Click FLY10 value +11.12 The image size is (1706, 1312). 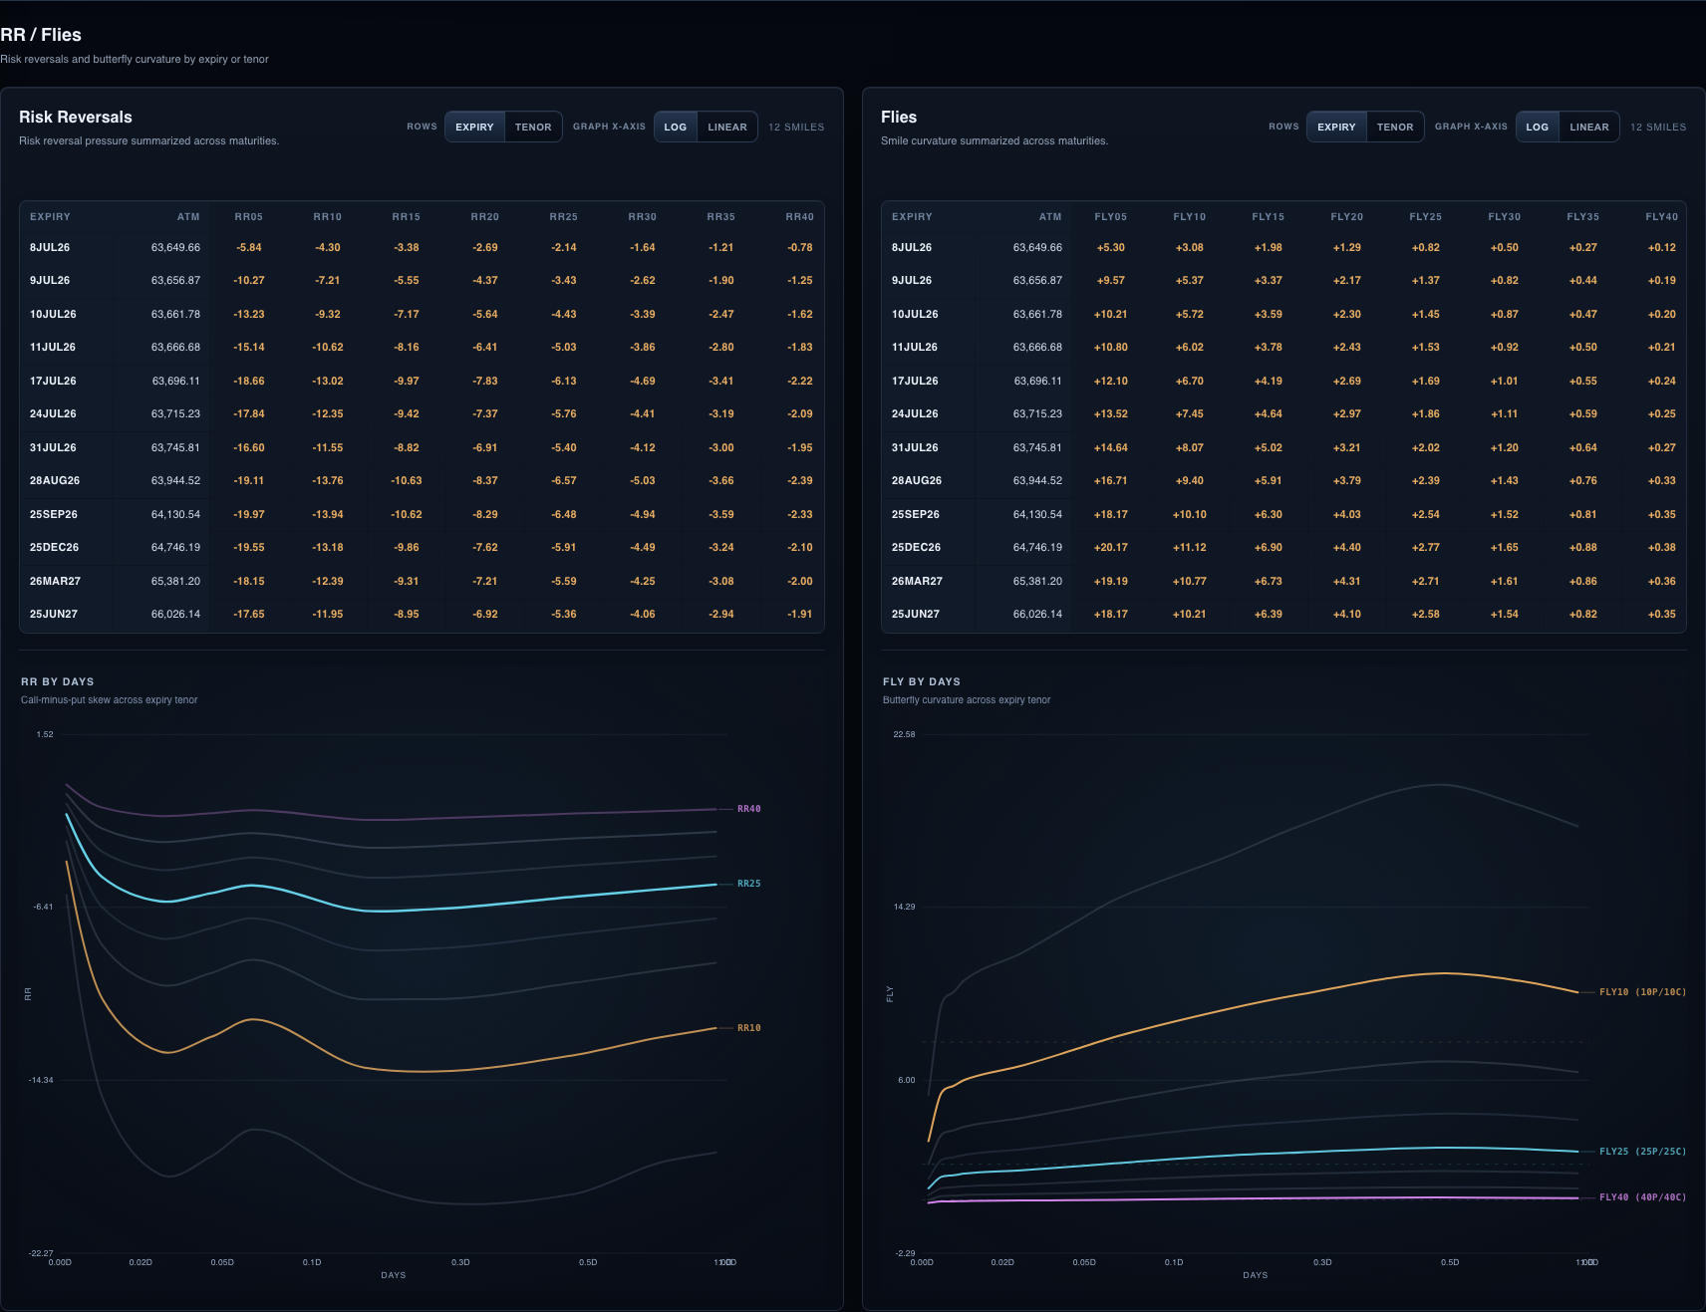pyautogui.click(x=1190, y=547)
